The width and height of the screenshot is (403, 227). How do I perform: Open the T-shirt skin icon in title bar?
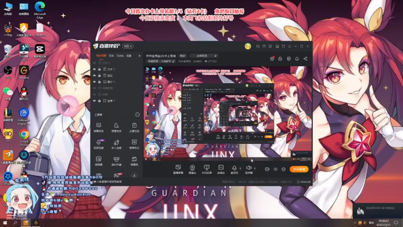283,46
